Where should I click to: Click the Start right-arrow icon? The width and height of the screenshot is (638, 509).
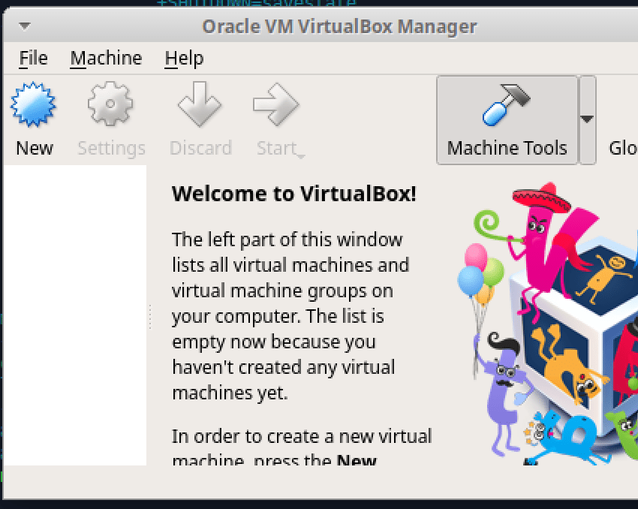coord(275,105)
